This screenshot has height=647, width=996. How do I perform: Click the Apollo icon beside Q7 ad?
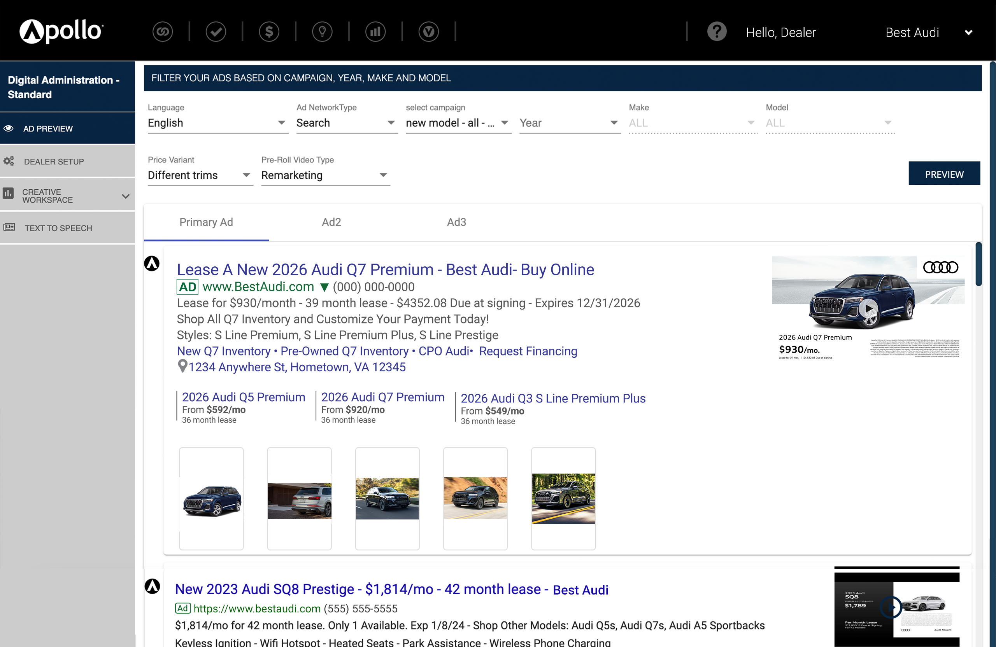[152, 264]
